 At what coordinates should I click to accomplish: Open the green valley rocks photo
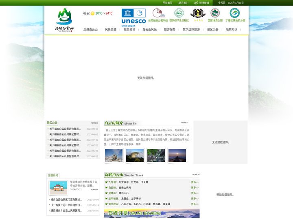point(156,155)
